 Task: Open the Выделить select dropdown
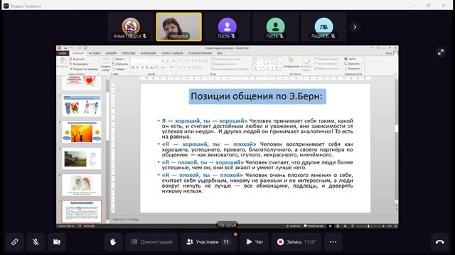[x=353, y=69]
